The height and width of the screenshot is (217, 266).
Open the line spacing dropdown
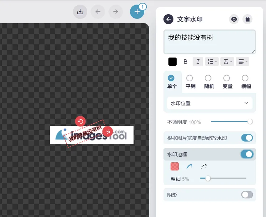pyautogui.click(x=212, y=61)
